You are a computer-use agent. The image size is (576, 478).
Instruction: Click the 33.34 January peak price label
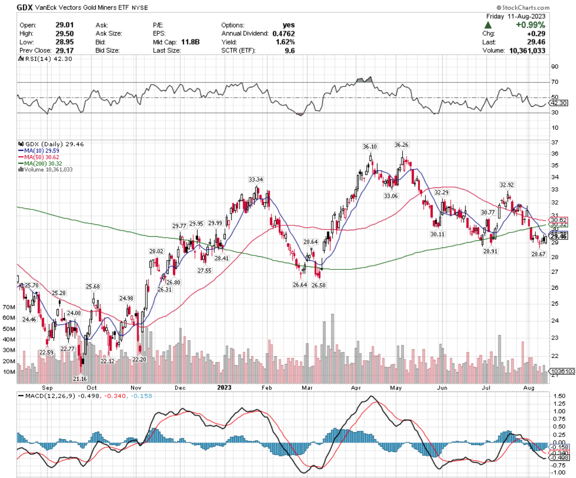256,179
